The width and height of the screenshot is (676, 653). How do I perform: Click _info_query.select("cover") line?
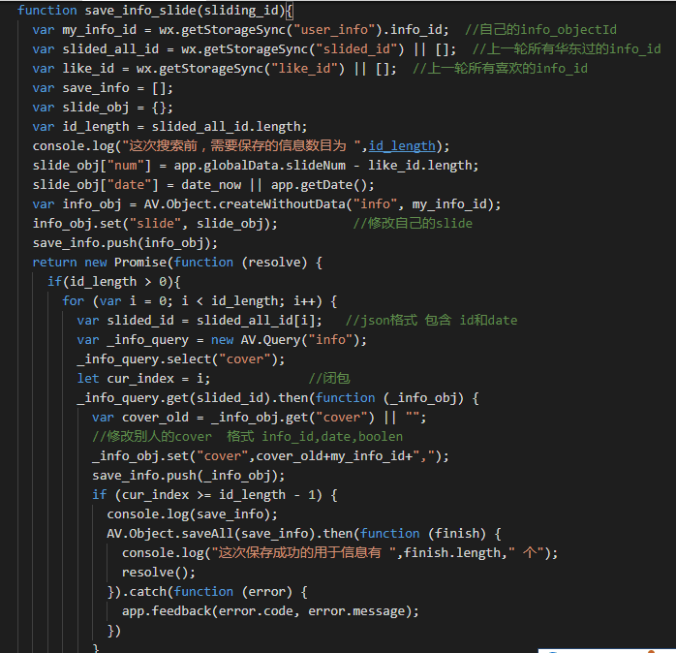tap(181, 359)
